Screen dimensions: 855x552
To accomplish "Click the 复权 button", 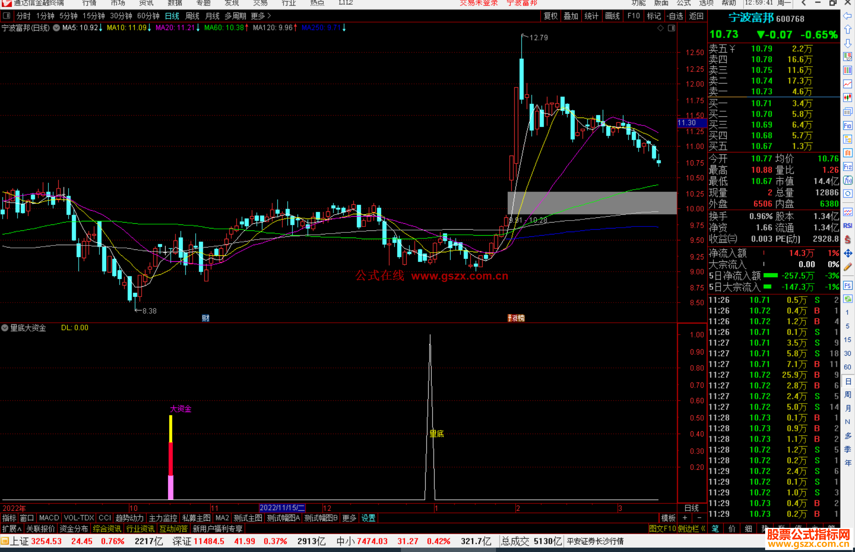I will point(551,16).
